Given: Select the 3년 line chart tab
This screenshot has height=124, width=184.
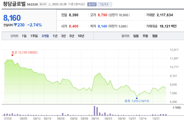Looking at the screenshot, I should tap(63, 36).
